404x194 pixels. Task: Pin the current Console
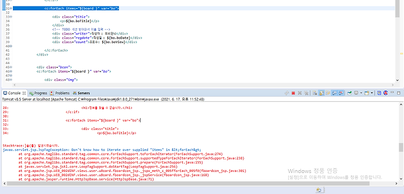click(x=350, y=93)
